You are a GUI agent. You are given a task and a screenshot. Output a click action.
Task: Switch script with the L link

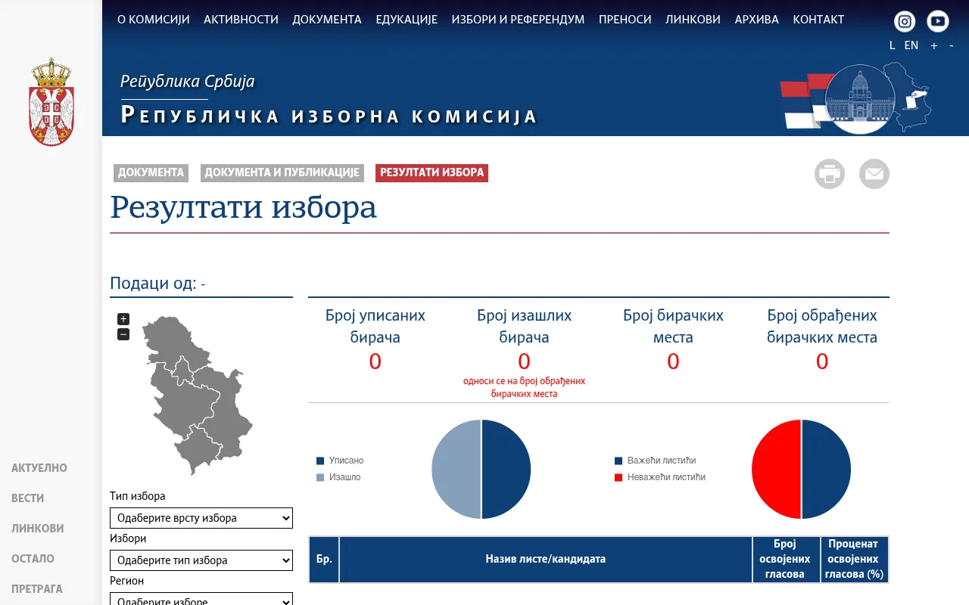[893, 45]
